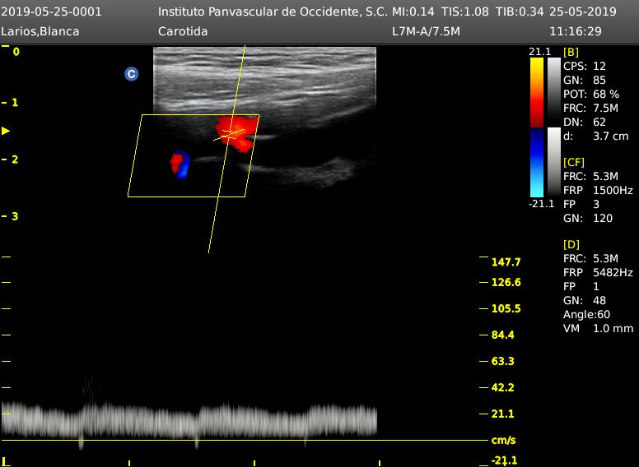Click the FP 3 value under [CF]

click(x=581, y=204)
